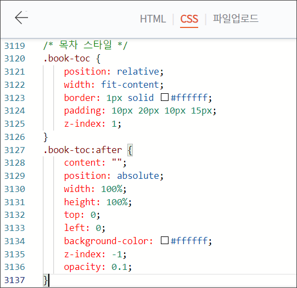297x288 pixels.
Task: Place cursor on 'width: fit-content;' line
Action: pos(114,84)
